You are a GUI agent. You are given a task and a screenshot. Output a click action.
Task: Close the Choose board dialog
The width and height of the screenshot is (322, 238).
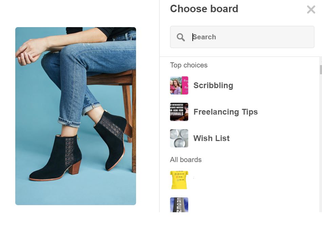311,9
